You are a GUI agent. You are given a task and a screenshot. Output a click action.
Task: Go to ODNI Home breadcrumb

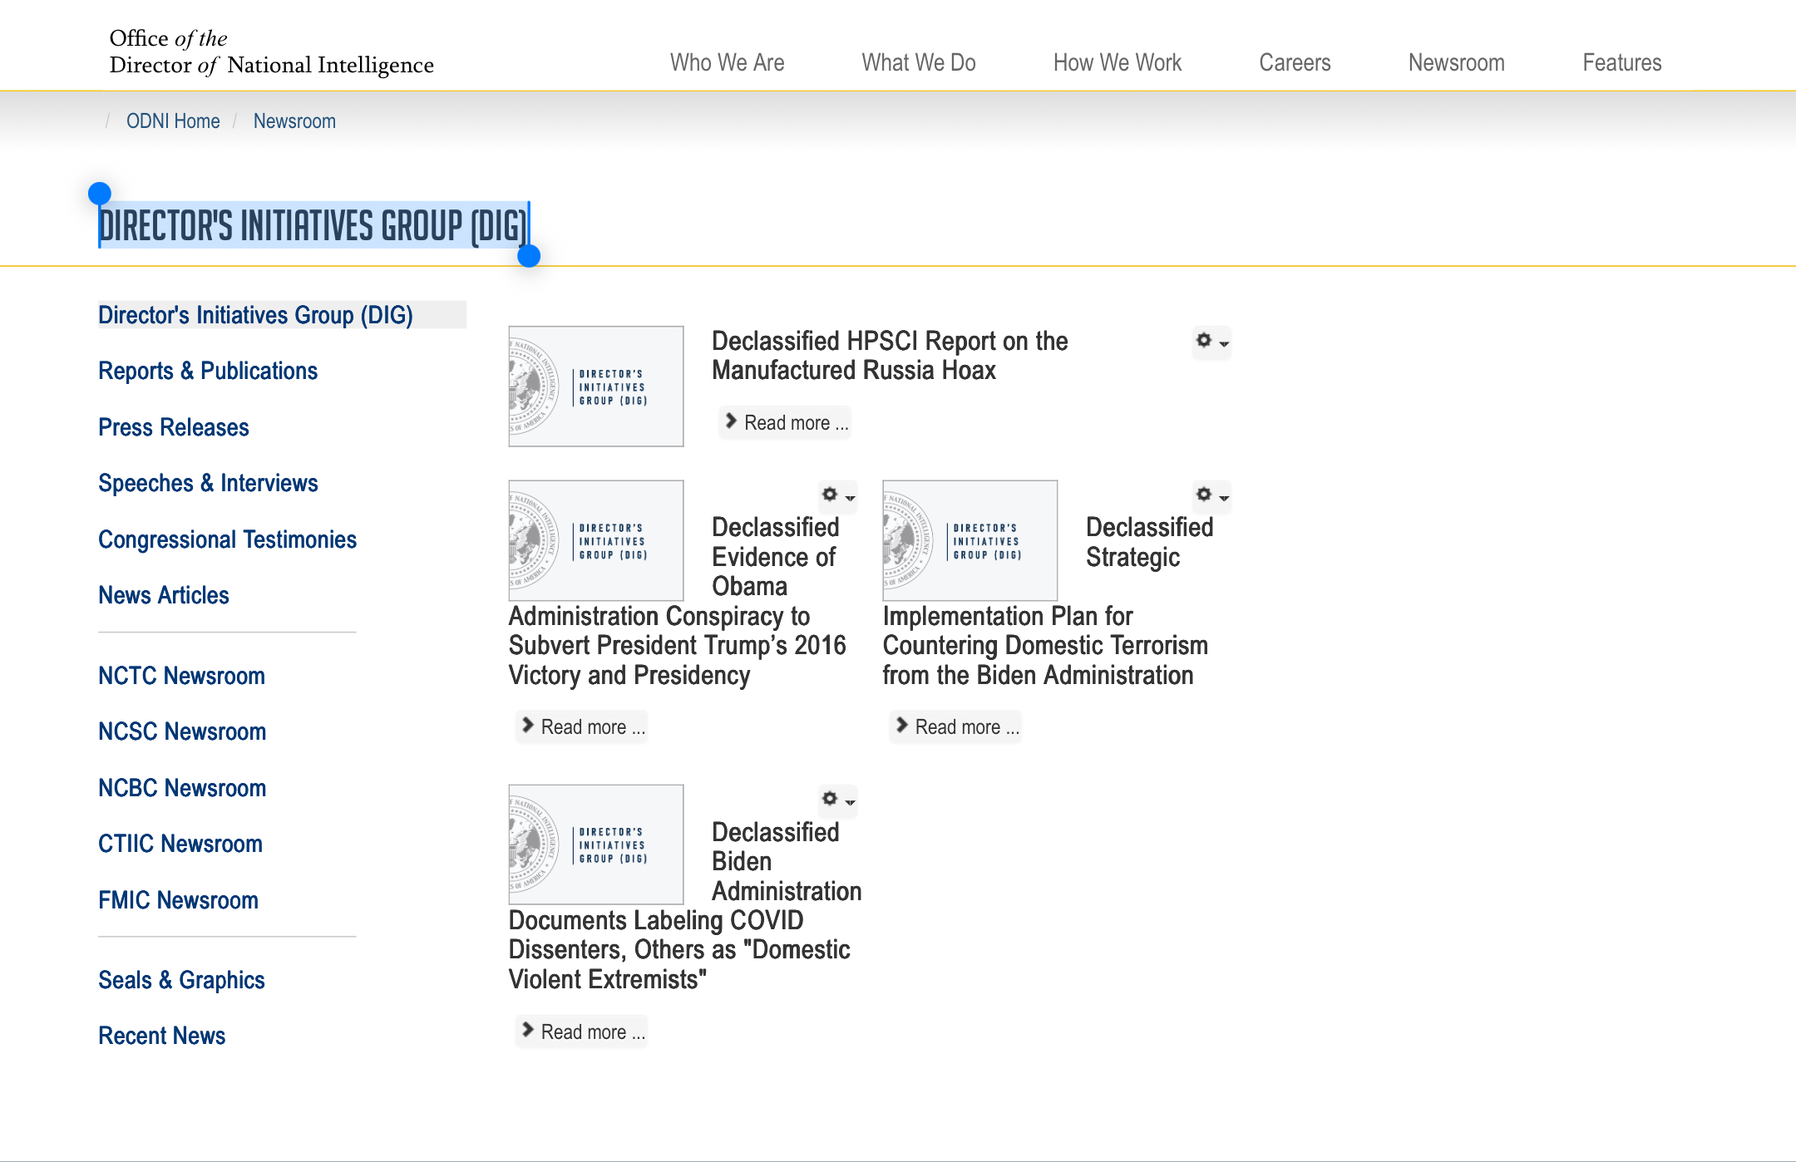173,121
